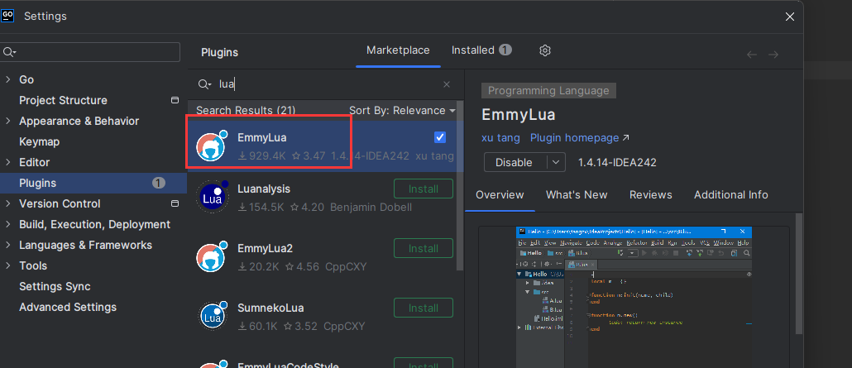This screenshot has height=368, width=852.
Task: Open the Reviews tab
Action: (650, 195)
